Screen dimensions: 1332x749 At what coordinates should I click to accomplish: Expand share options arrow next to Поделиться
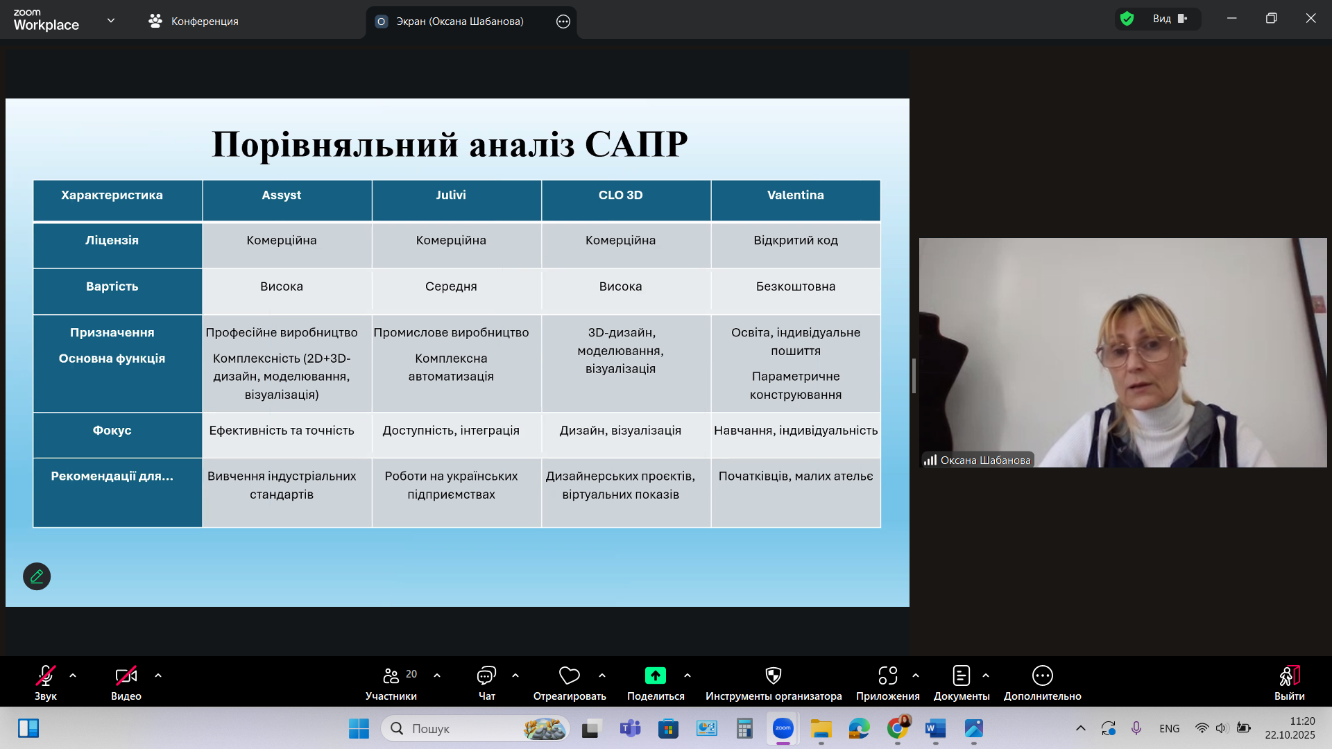click(x=688, y=675)
